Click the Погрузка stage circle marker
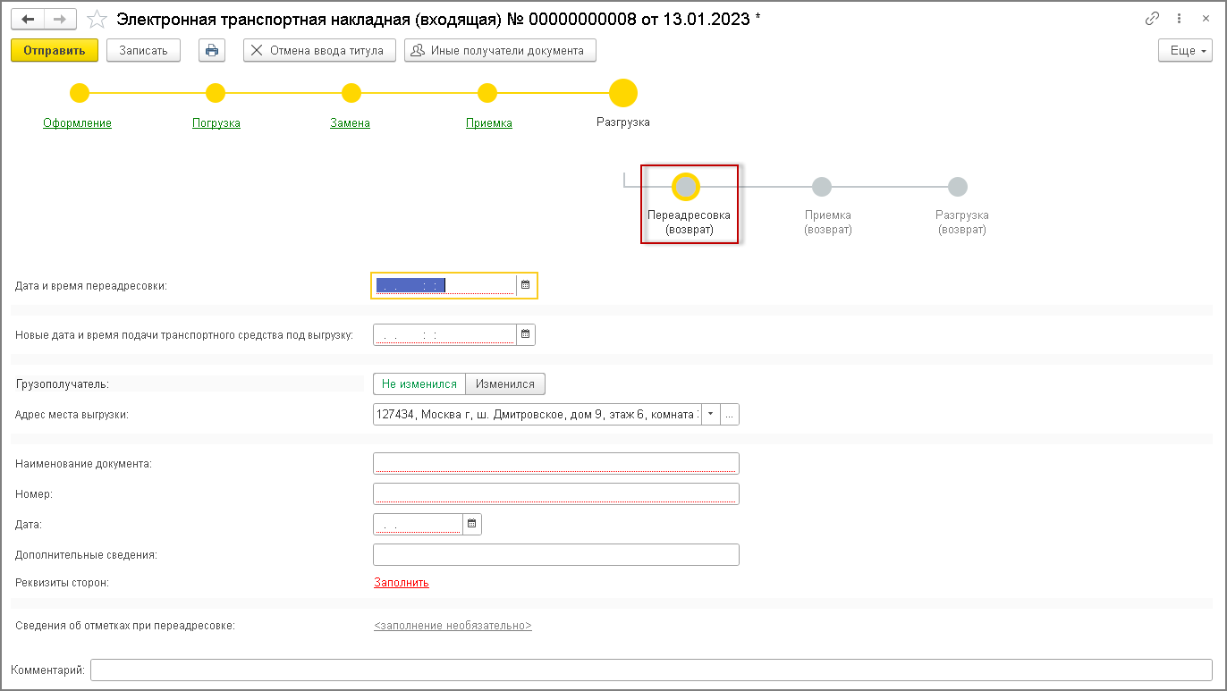 [216, 93]
